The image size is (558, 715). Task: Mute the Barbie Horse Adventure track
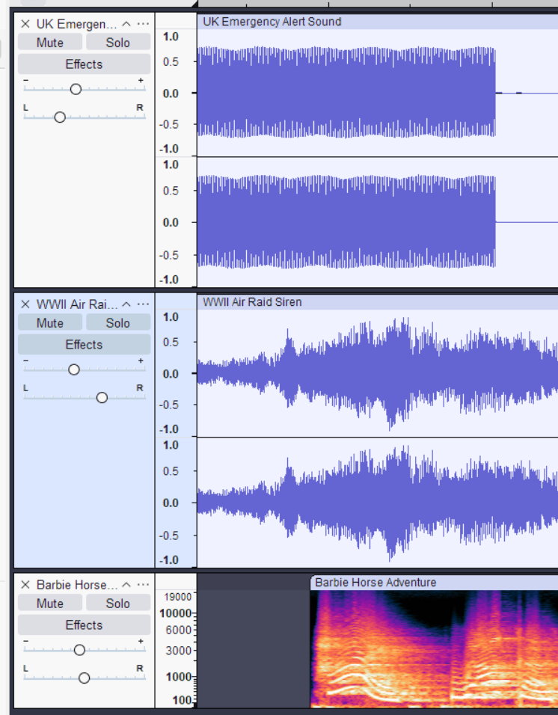click(50, 604)
